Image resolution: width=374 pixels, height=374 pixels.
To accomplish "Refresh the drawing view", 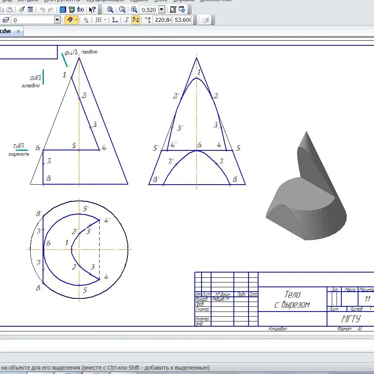I will click(x=182, y=10).
